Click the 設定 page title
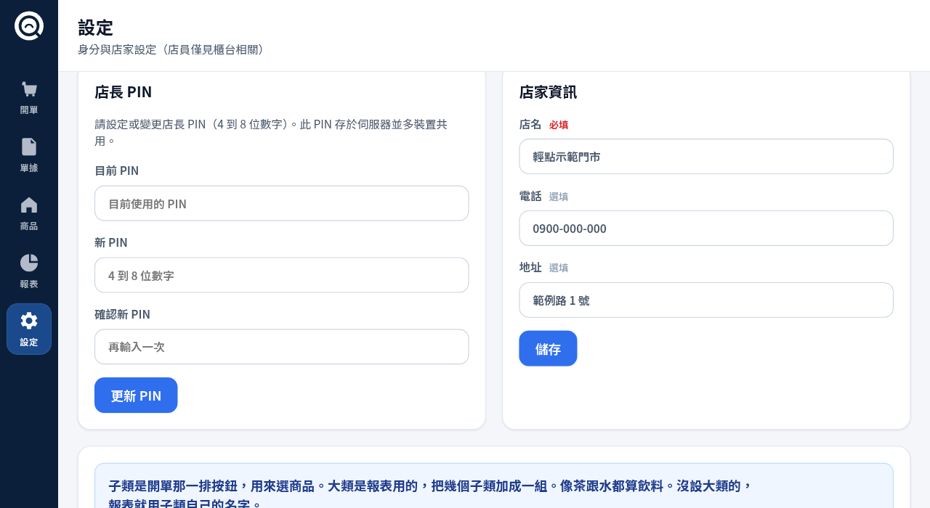The height and width of the screenshot is (508, 930). point(96,28)
